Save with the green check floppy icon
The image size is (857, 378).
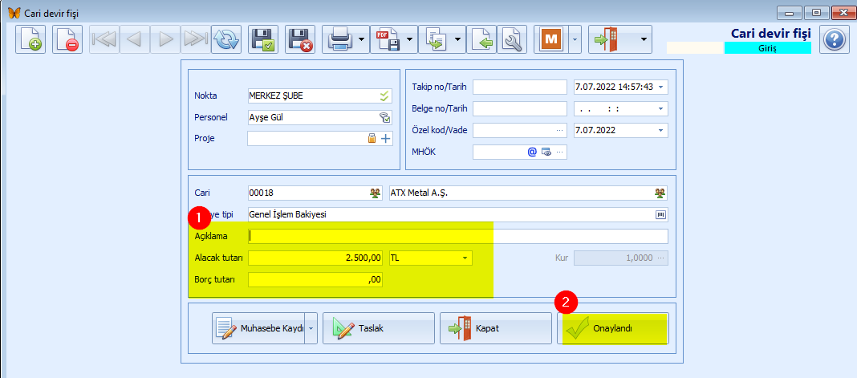click(x=263, y=39)
